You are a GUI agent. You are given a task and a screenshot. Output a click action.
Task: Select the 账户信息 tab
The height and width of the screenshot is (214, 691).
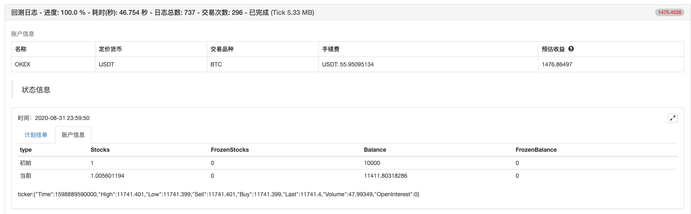pyautogui.click(x=73, y=135)
